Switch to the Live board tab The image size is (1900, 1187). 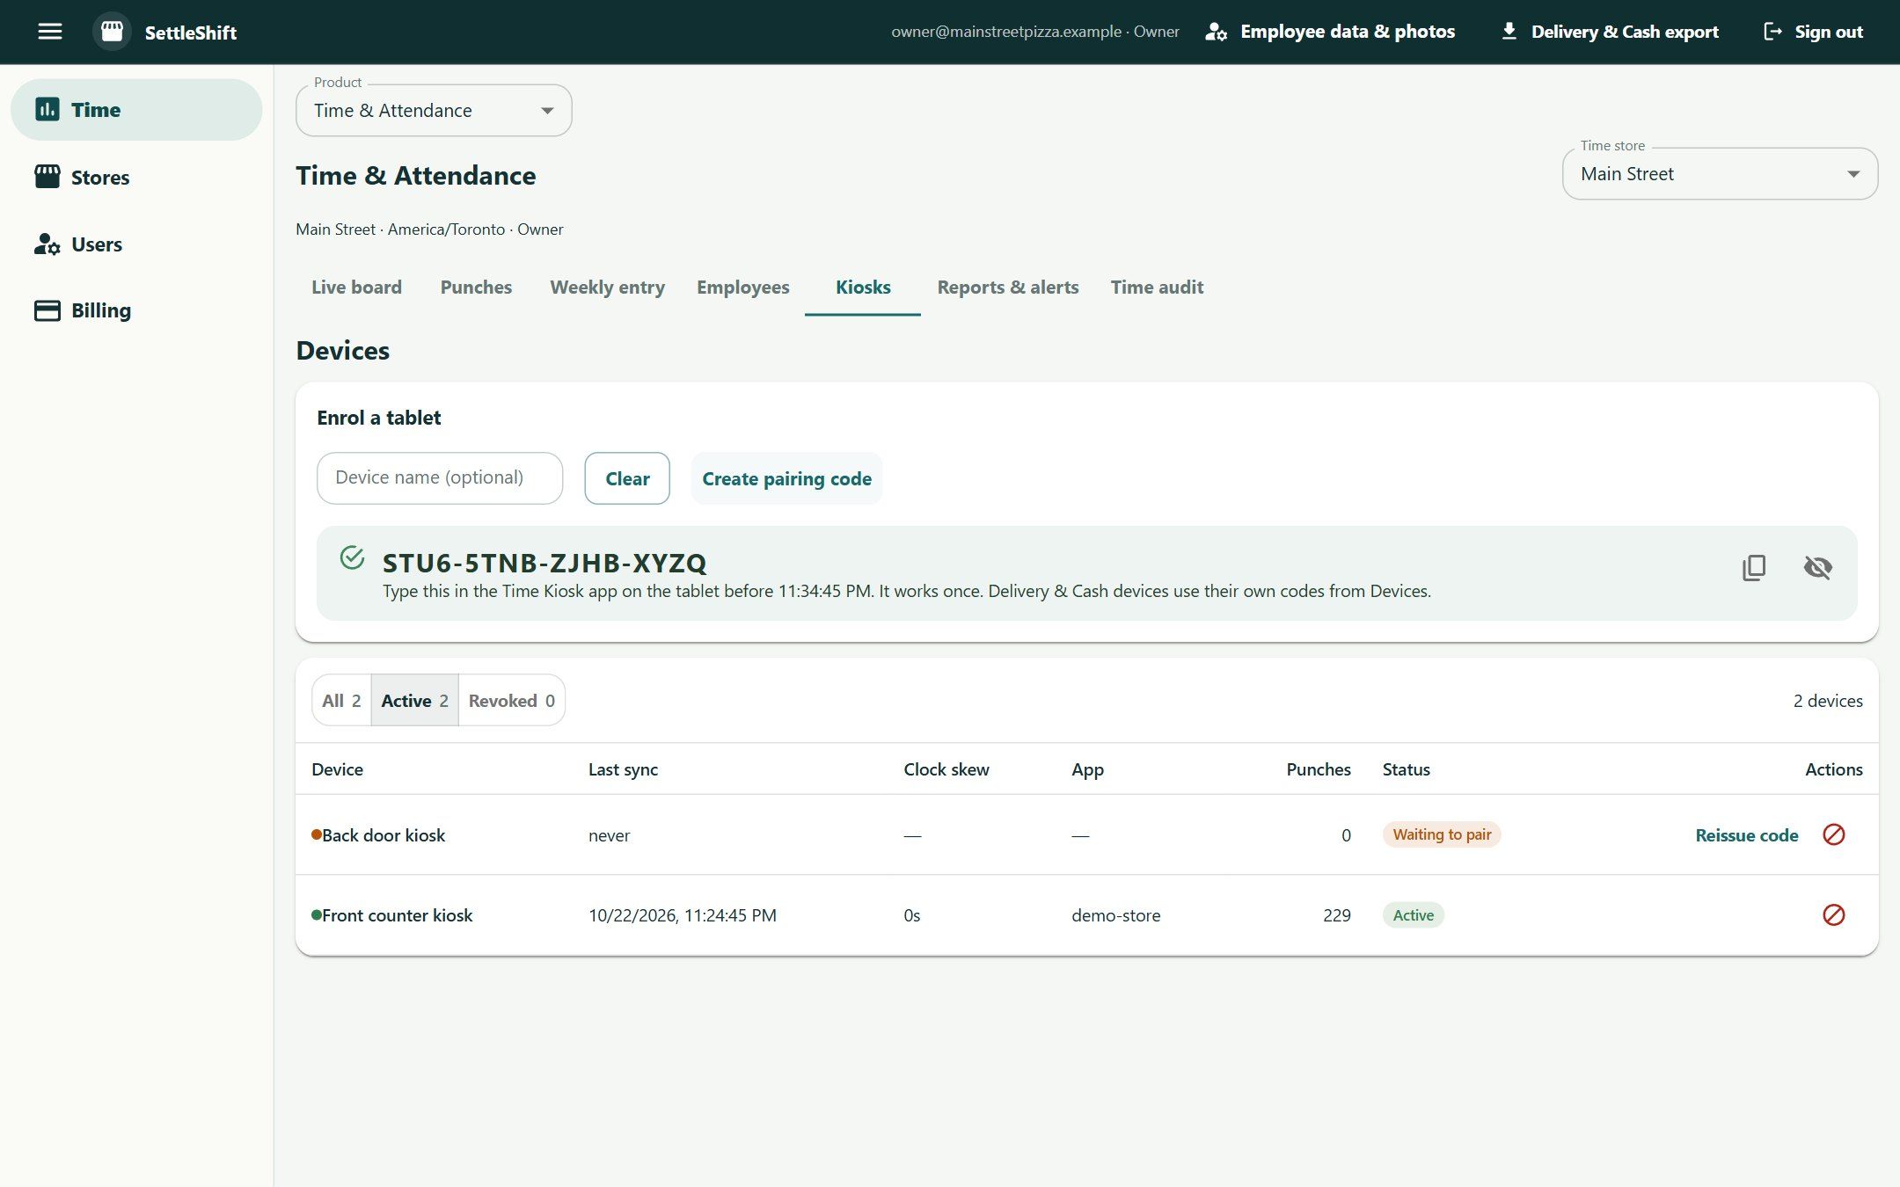[356, 287]
